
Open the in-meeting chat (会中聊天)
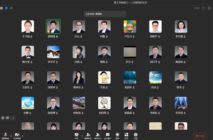[x=108, y=136]
